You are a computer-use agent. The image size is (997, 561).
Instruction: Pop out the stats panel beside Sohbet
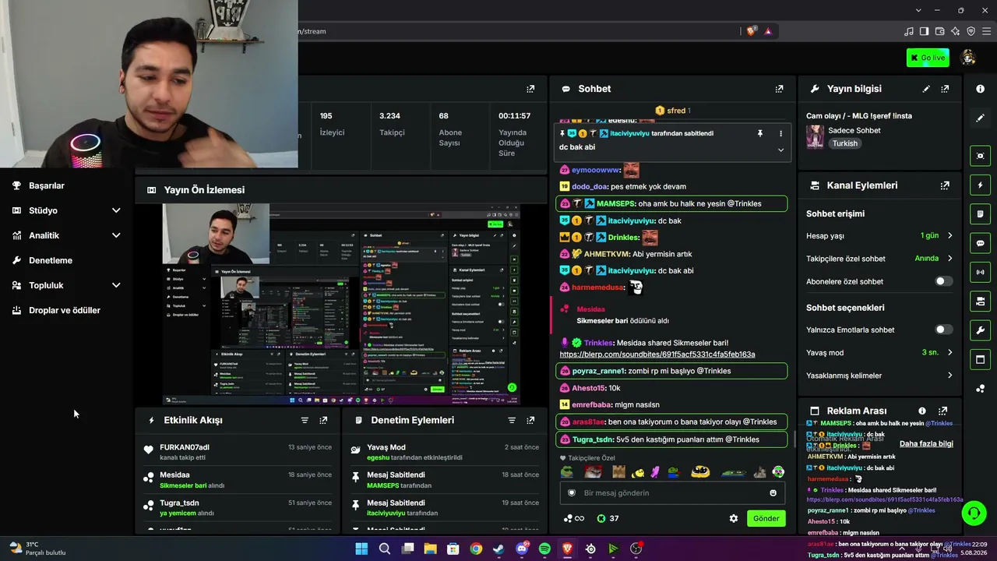530,89
